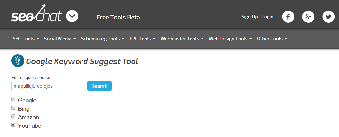Enable the Amazon checkbox

[13, 116]
